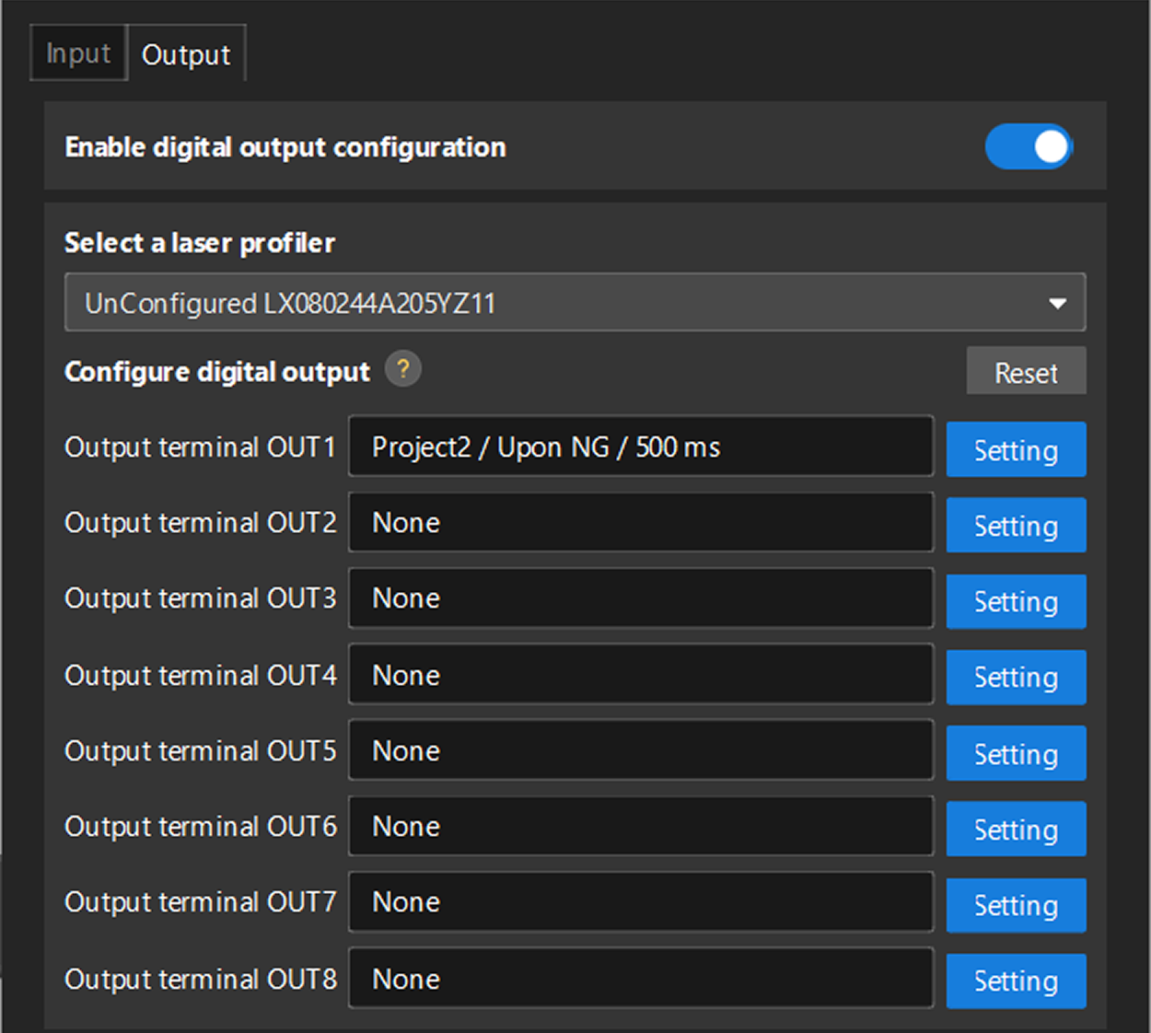Click the Reset button

[x=1026, y=371]
